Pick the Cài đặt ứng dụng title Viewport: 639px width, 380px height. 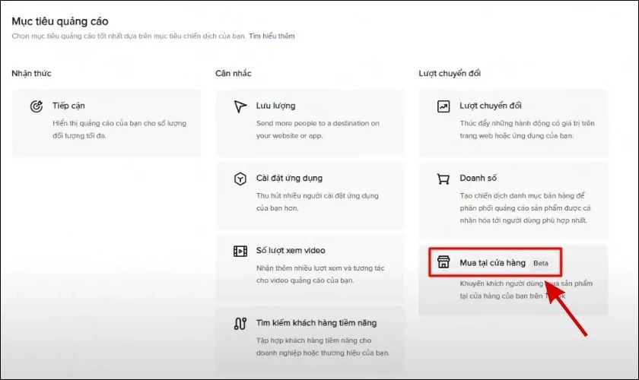pyautogui.click(x=289, y=178)
